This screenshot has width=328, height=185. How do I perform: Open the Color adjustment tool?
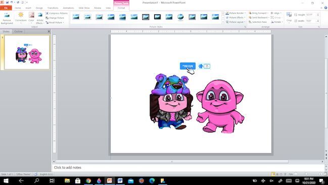pyautogui.click(x=31, y=17)
